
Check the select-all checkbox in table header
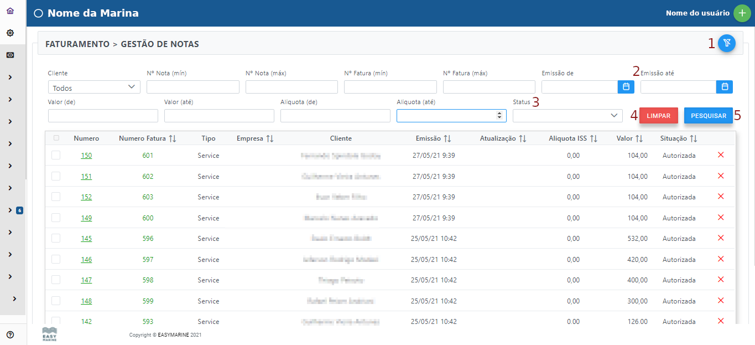click(56, 138)
